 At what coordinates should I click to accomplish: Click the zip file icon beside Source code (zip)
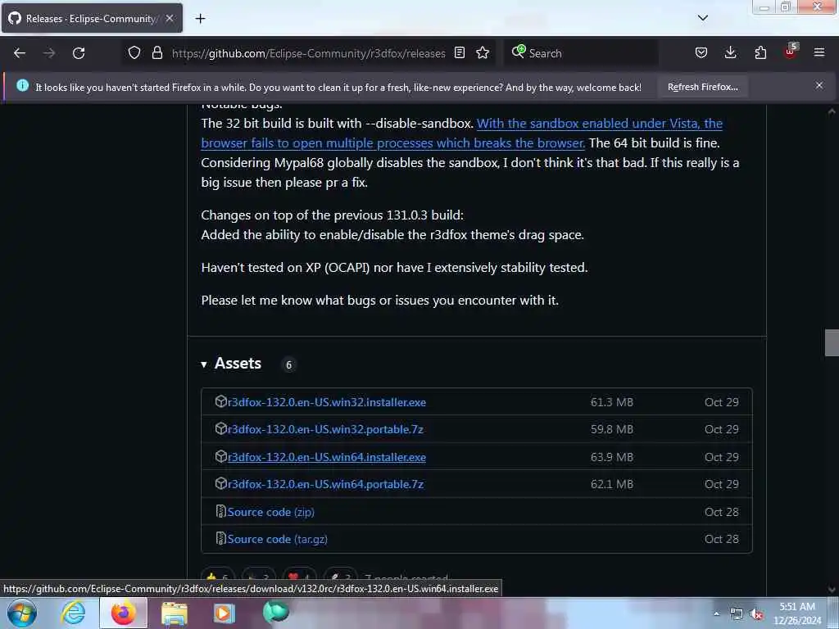[x=220, y=511]
